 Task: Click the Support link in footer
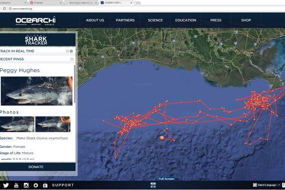tap(63, 185)
